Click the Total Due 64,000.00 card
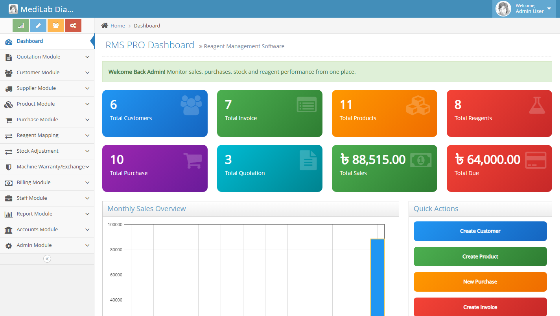 pyautogui.click(x=499, y=168)
